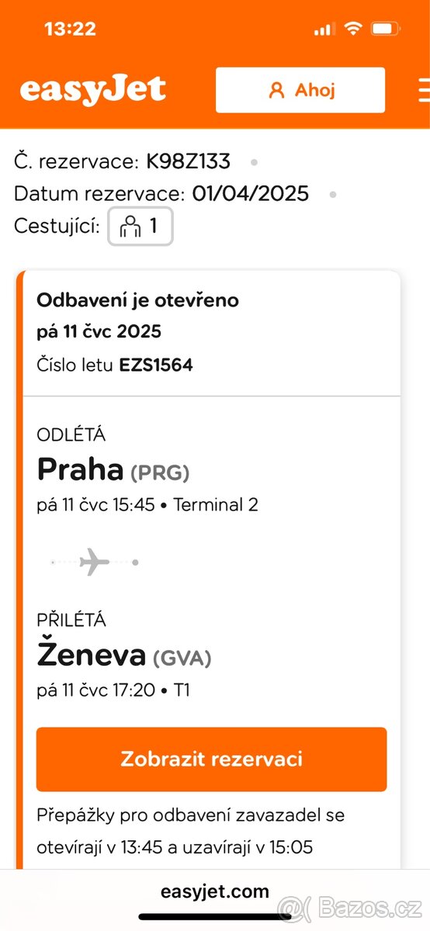Tap the cellular signal bars icon
Image resolution: width=430 pixels, height=931 pixels.
pyautogui.click(x=324, y=29)
